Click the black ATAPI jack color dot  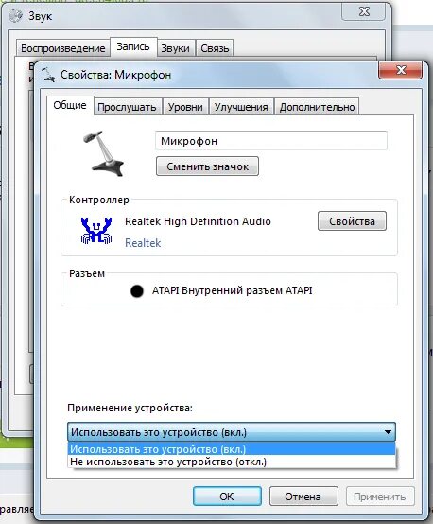click(137, 291)
